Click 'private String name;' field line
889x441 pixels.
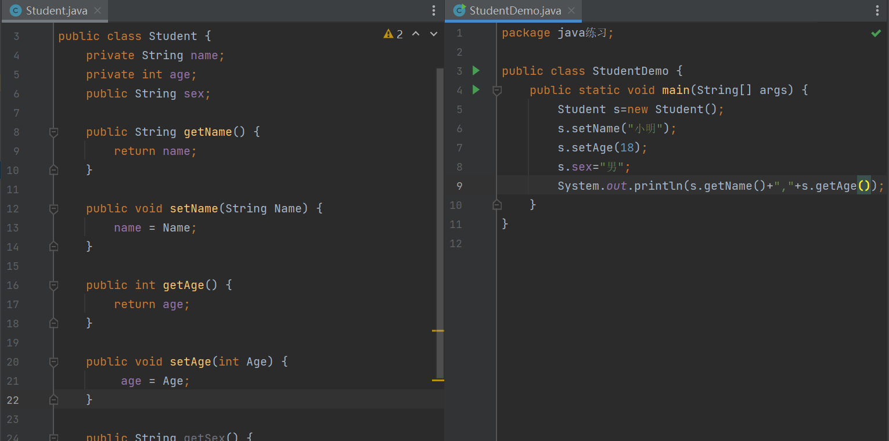pos(155,56)
